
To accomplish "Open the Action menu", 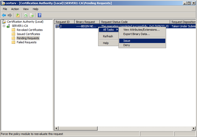I will [x=15, y=9].
